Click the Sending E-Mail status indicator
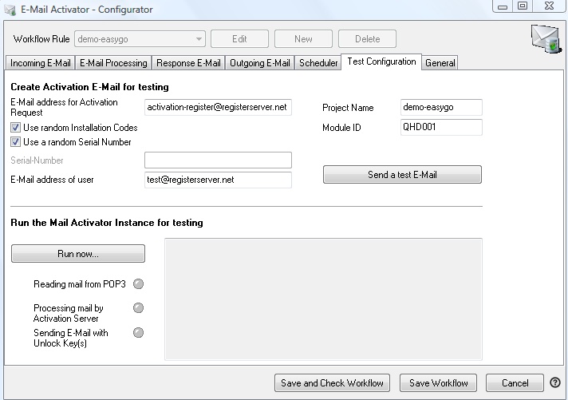The width and height of the screenshot is (568, 400). pyautogui.click(x=139, y=333)
